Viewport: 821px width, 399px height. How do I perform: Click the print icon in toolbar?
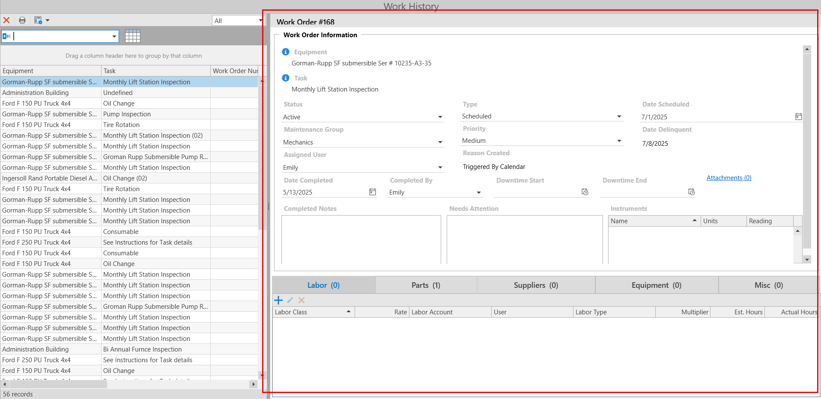coord(22,20)
